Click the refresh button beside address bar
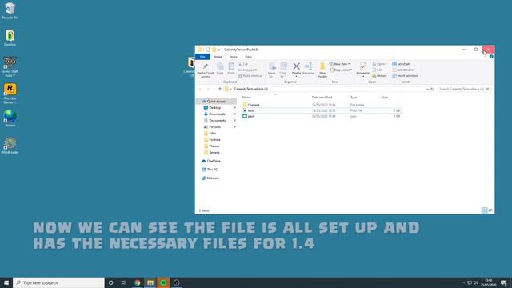 pos(432,89)
